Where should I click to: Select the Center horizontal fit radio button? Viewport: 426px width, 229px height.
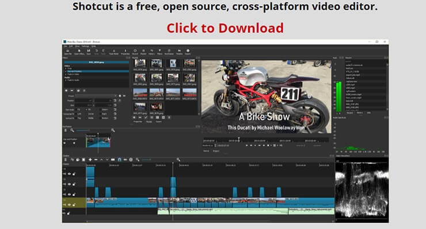87,114
